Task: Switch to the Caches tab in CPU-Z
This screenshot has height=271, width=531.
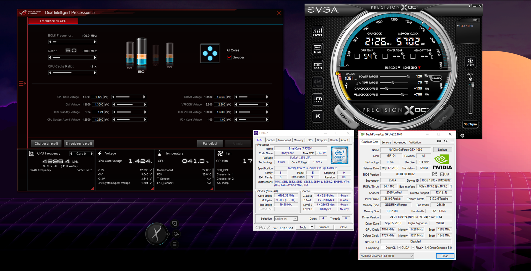Action: coord(271,140)
